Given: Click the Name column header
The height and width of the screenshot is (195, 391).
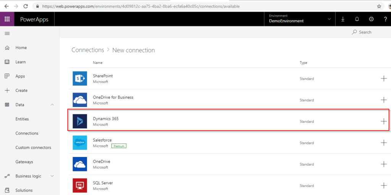Looking at the screenshot, I should coord(98,63).
